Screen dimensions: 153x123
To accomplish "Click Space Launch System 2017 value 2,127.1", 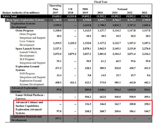I will click(x=57, y=49).
